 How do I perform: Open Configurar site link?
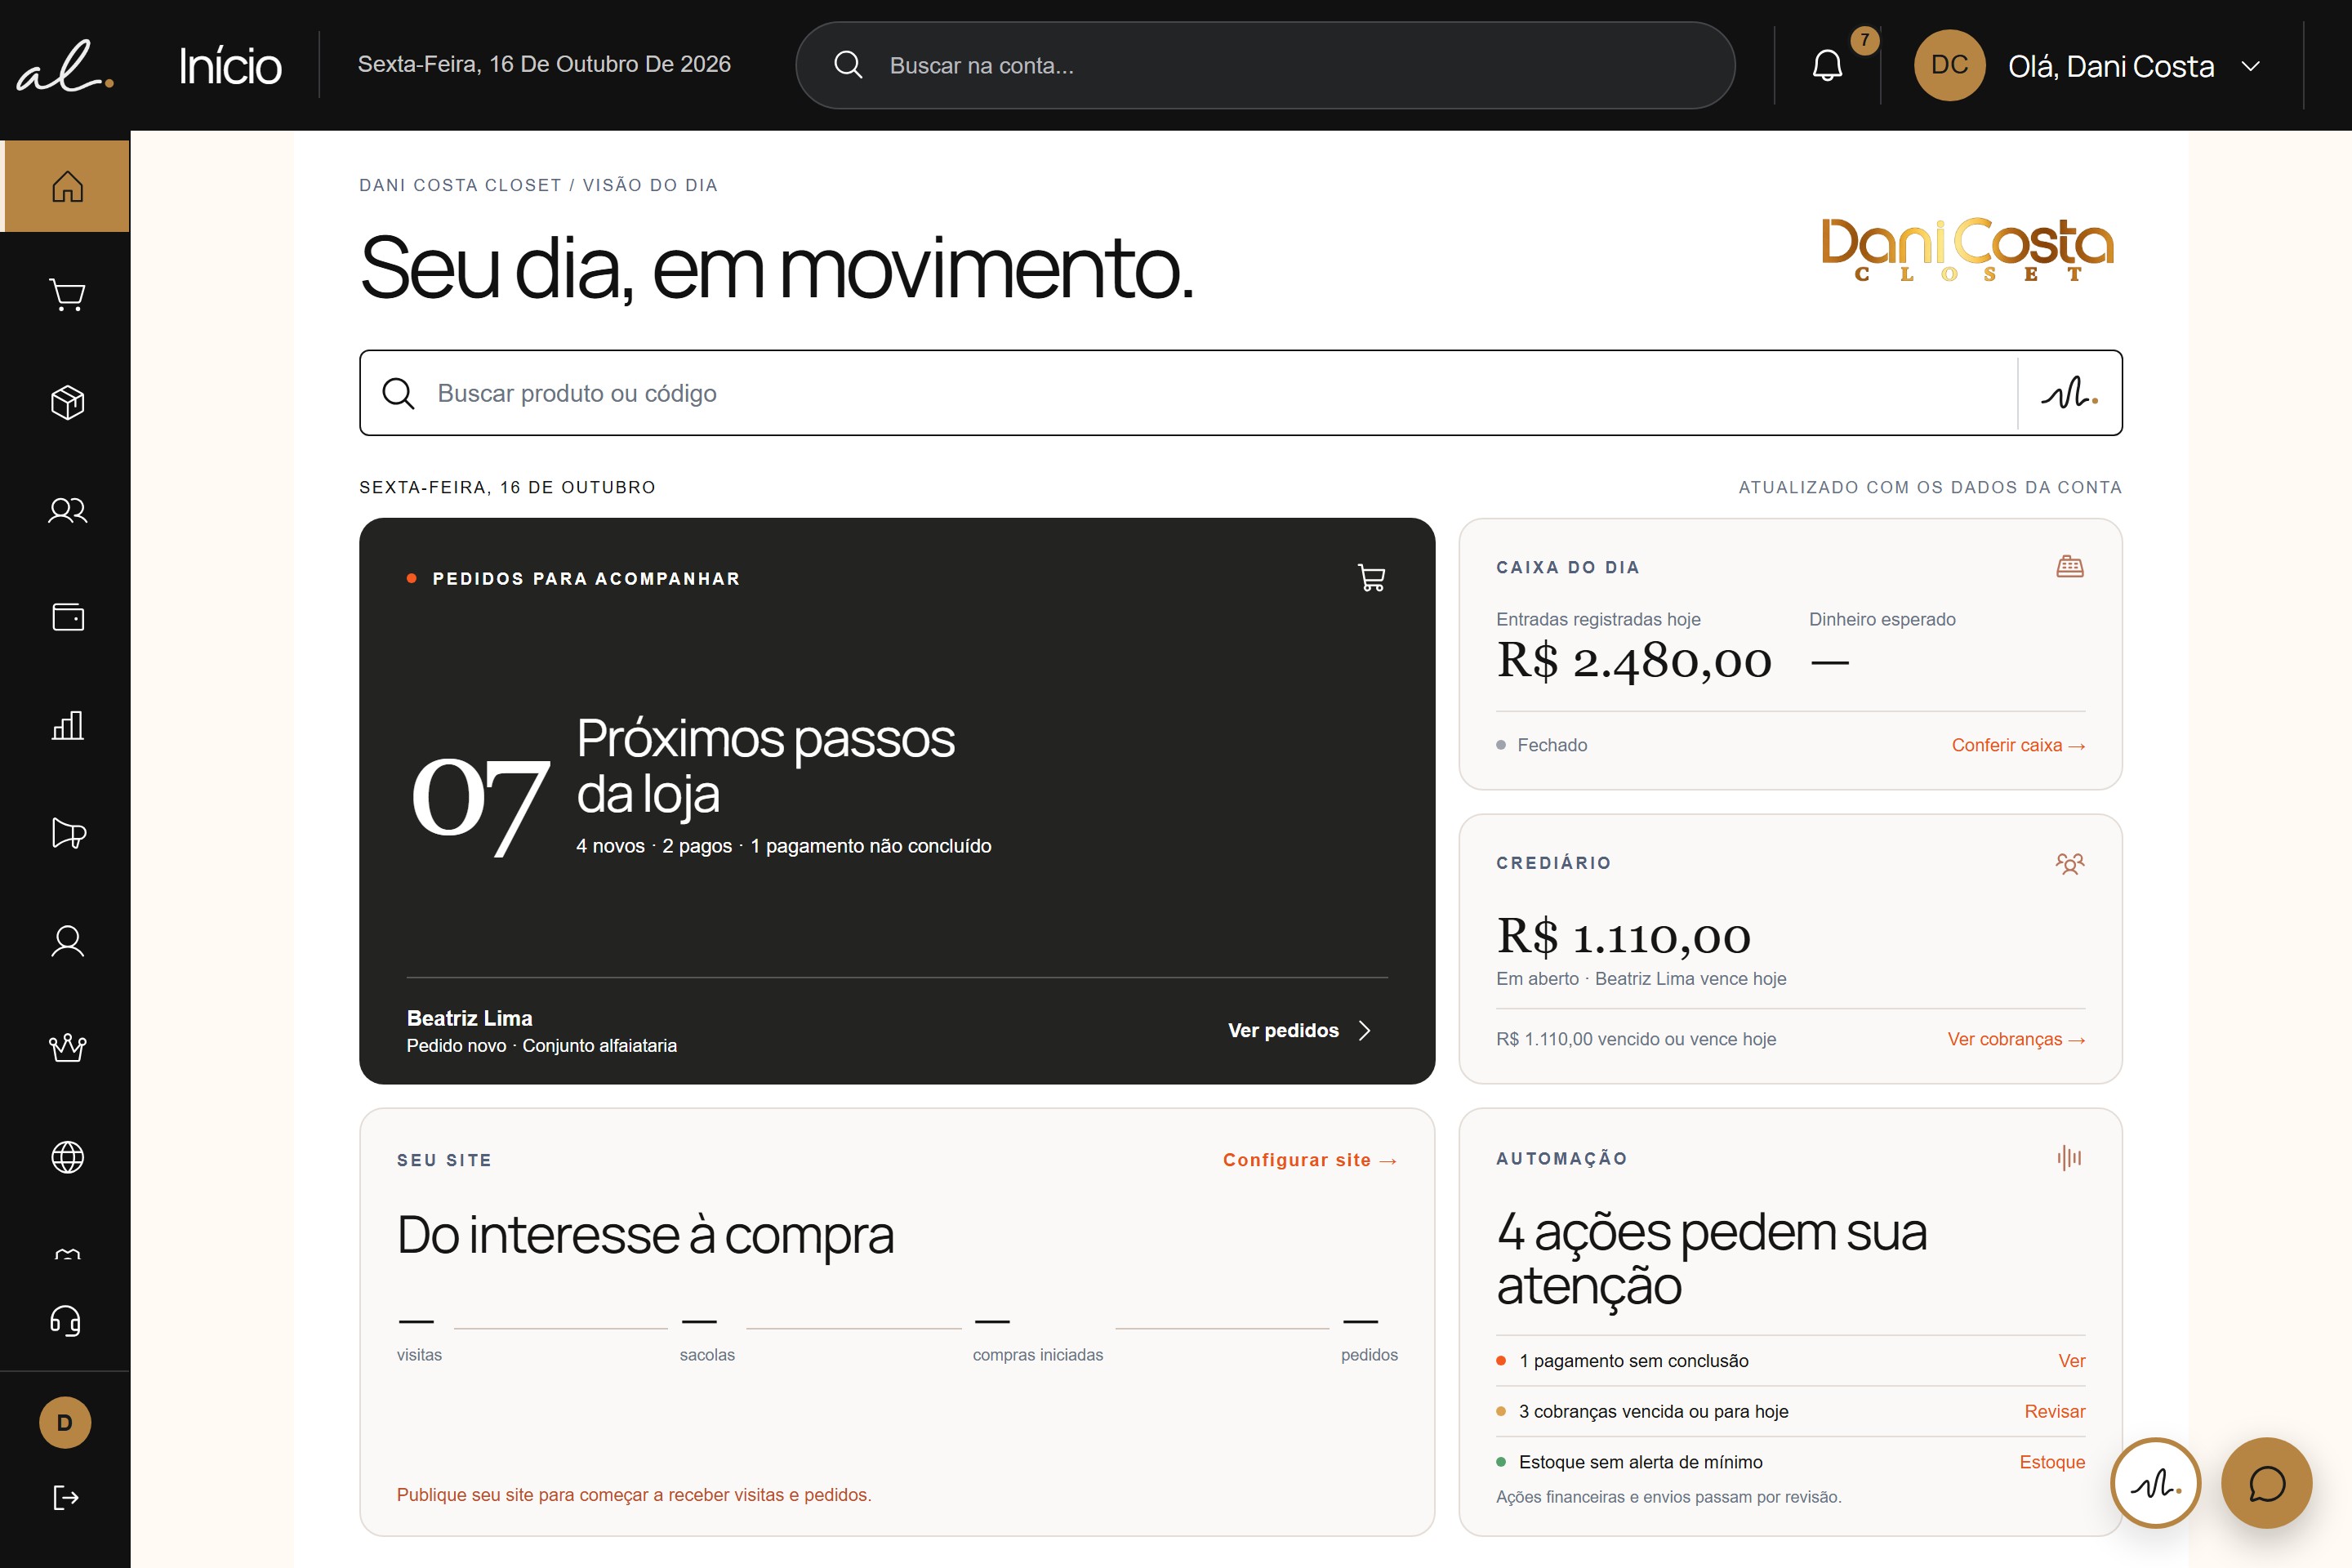tap(1310, 1160)
